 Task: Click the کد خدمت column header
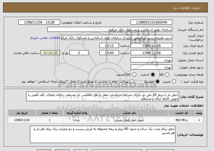(x=181, y=113)
